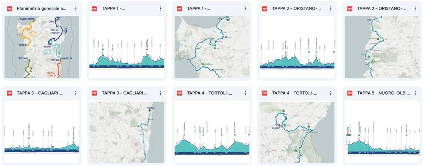The height and width of the screenshot is (167, 424).
Task: Open TAPPA 1 elevation profile thumbnail
Action: (x=127, y=47)
